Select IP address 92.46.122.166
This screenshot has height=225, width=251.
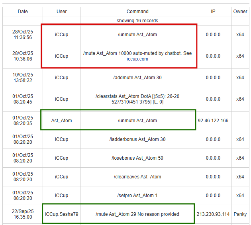[x=213, y=121]
